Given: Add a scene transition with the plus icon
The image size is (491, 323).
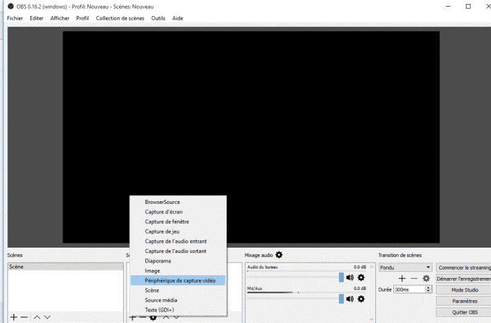Looking at the screenshot, I should click(x=402, y=278).
